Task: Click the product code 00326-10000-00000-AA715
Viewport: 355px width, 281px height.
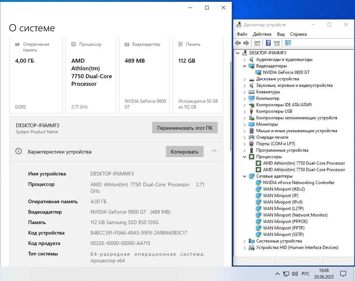Action: pos(120,243)
